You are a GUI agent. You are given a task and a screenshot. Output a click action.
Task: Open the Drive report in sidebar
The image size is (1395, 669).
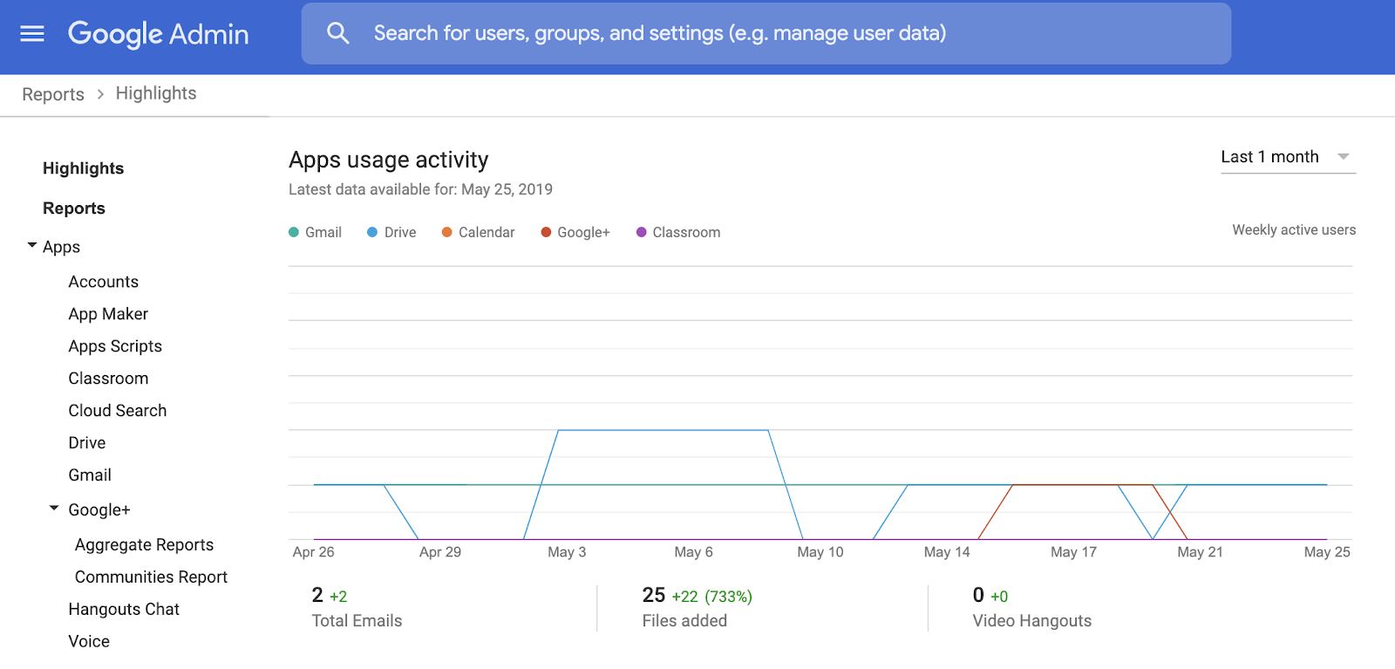click(87, 443)
